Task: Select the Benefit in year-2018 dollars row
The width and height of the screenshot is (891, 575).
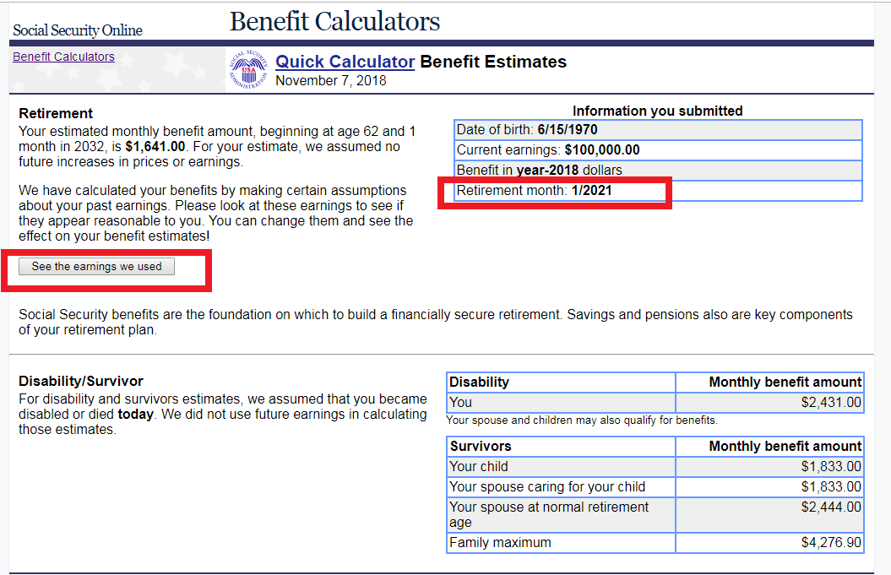Action: point(658,170)
